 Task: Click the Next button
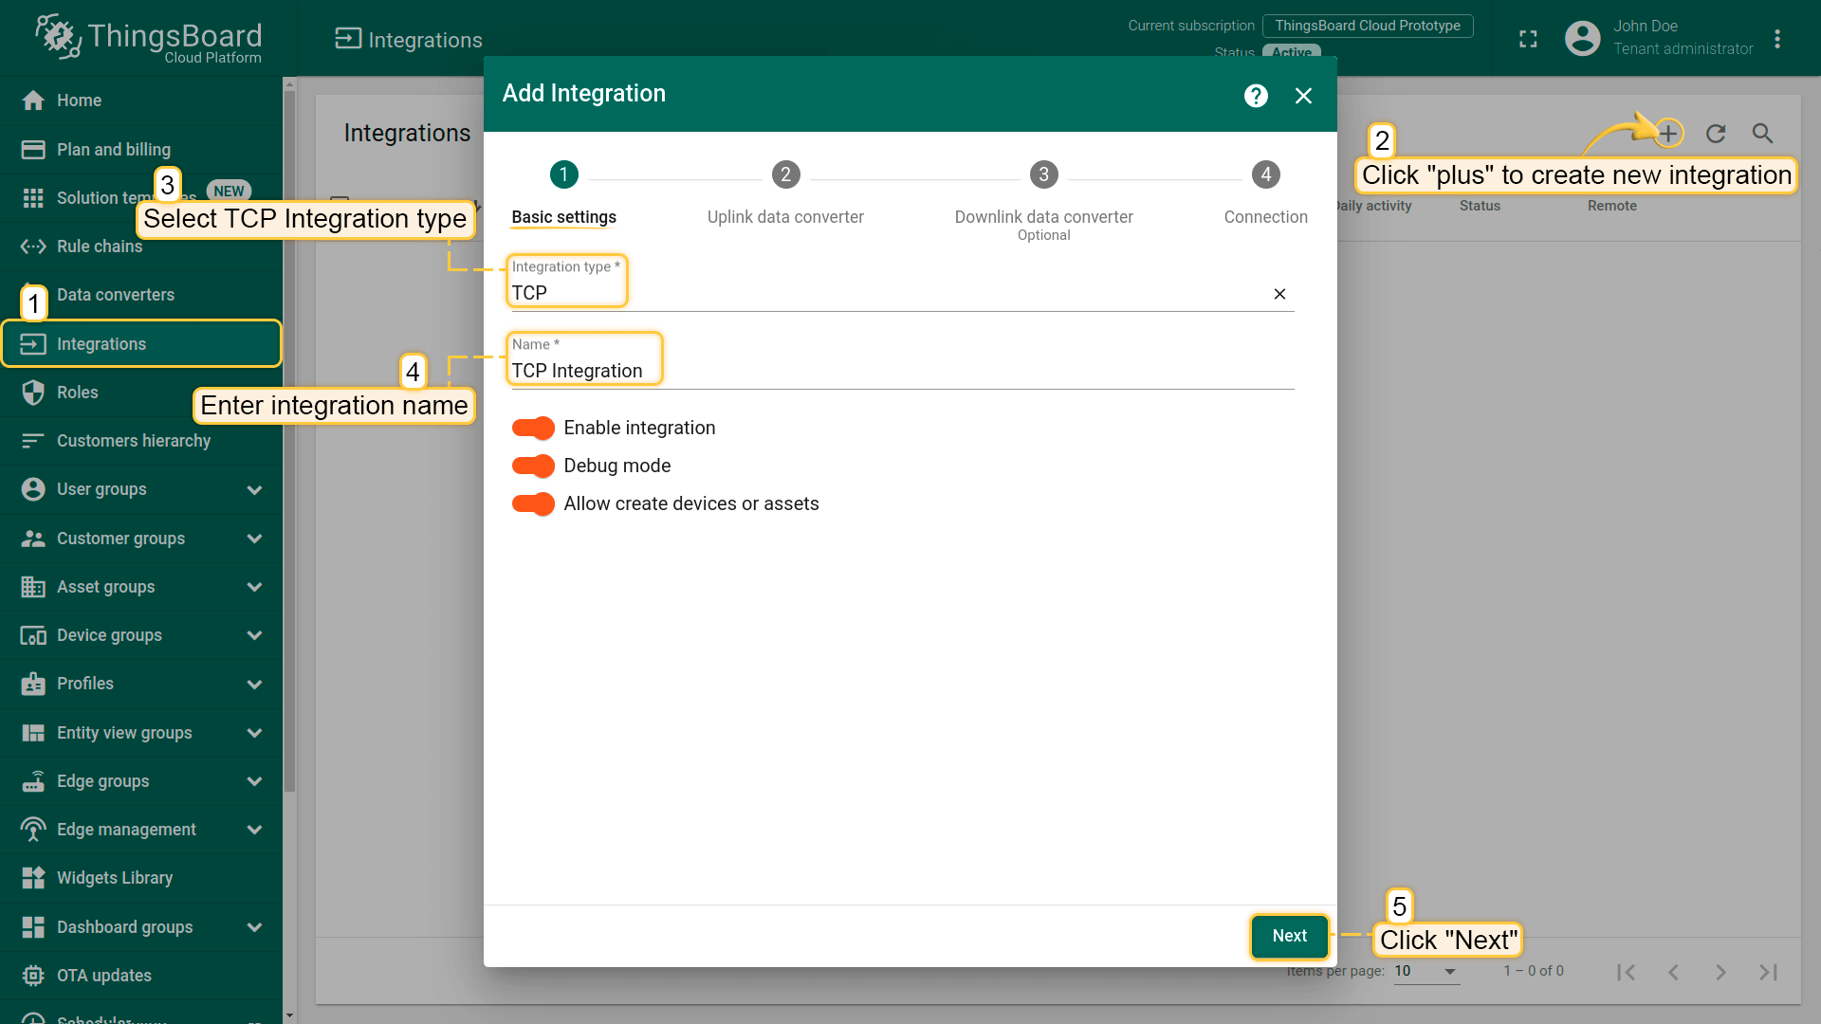click(x=1290, y=936)
